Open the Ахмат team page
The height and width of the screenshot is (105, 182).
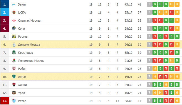22,77
